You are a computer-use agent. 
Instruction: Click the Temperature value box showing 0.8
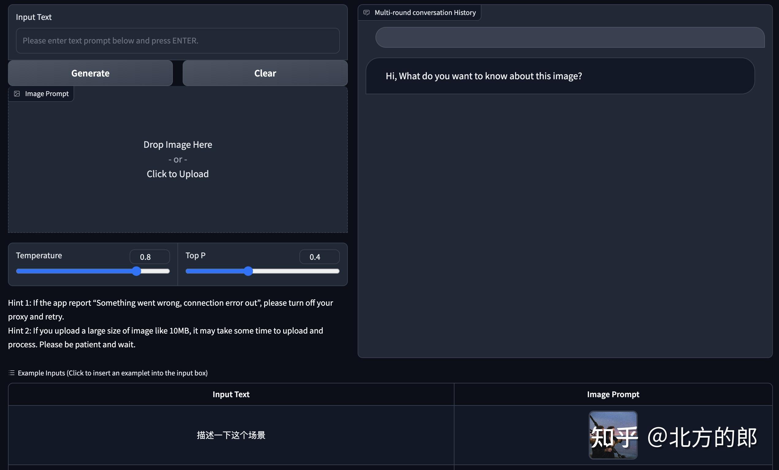tap(150, 257)
